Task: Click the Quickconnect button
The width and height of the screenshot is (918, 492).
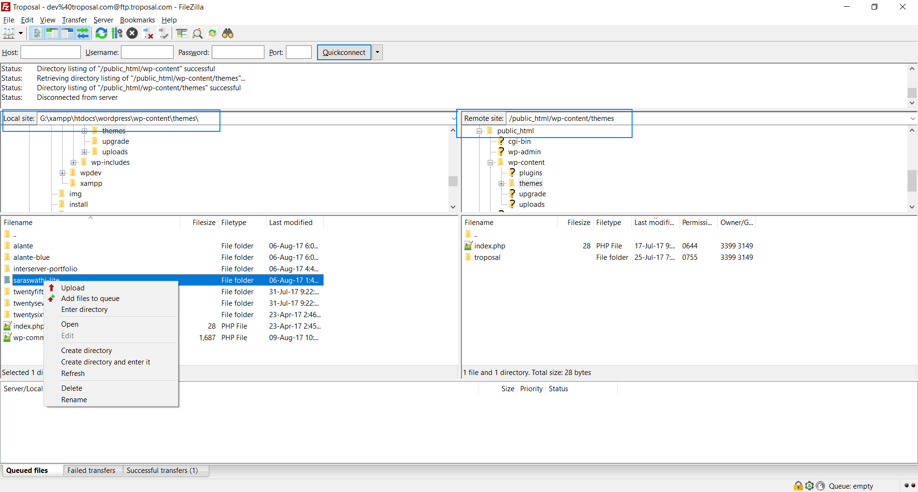Action: (344, 52)
